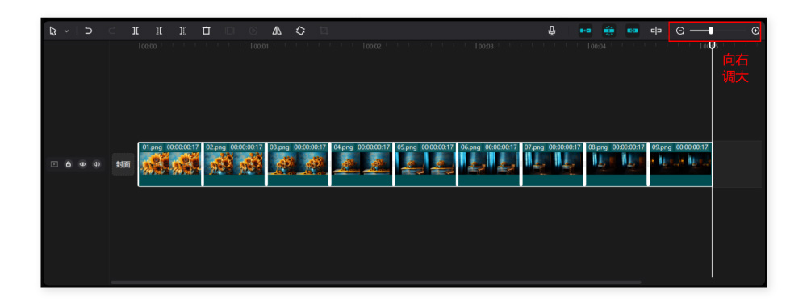Start voiceover recording with microphone
This screenshot has width=807, height=306.
pyautogui.click(x=552, y=31)
